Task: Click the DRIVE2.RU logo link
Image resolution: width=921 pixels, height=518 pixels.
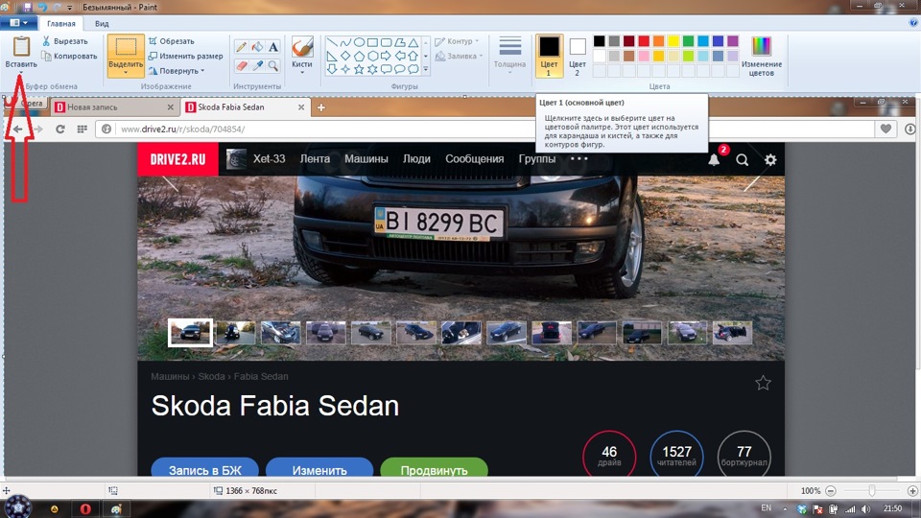Action: click(x=178, y=159)
